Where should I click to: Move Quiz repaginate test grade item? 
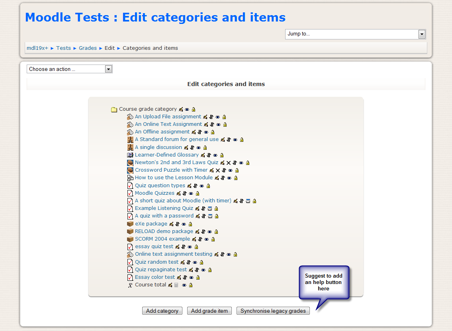coord(197,270)
